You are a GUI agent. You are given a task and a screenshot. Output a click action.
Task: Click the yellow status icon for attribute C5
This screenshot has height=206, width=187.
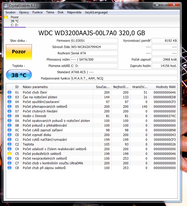(10, 154)
